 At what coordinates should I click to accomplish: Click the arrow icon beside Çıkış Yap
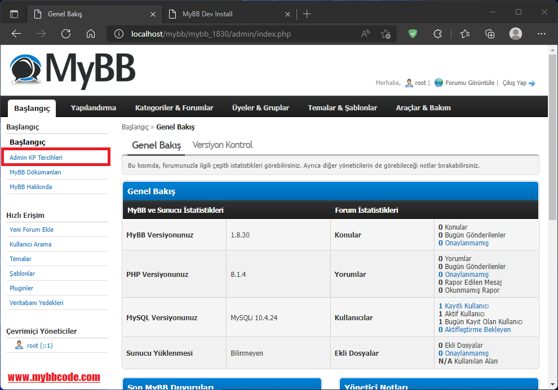[x=532, y=83]
